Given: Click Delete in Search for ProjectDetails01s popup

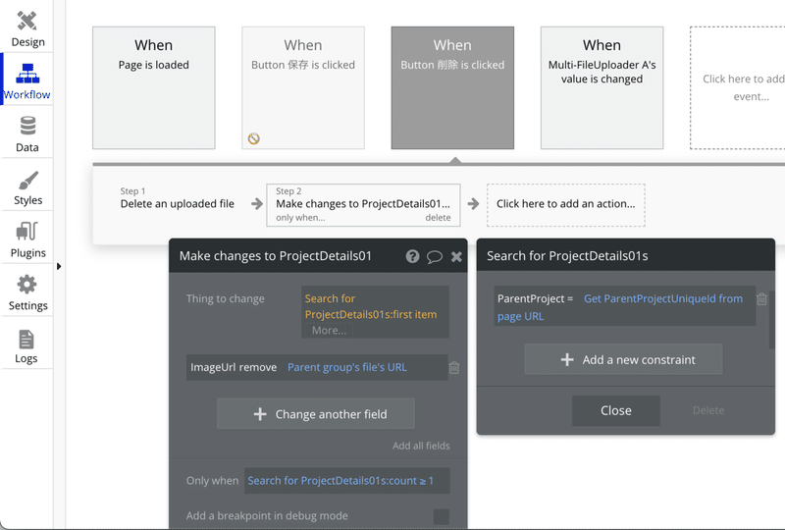Looking at the screenshot, I should click(x=708, y=411).
